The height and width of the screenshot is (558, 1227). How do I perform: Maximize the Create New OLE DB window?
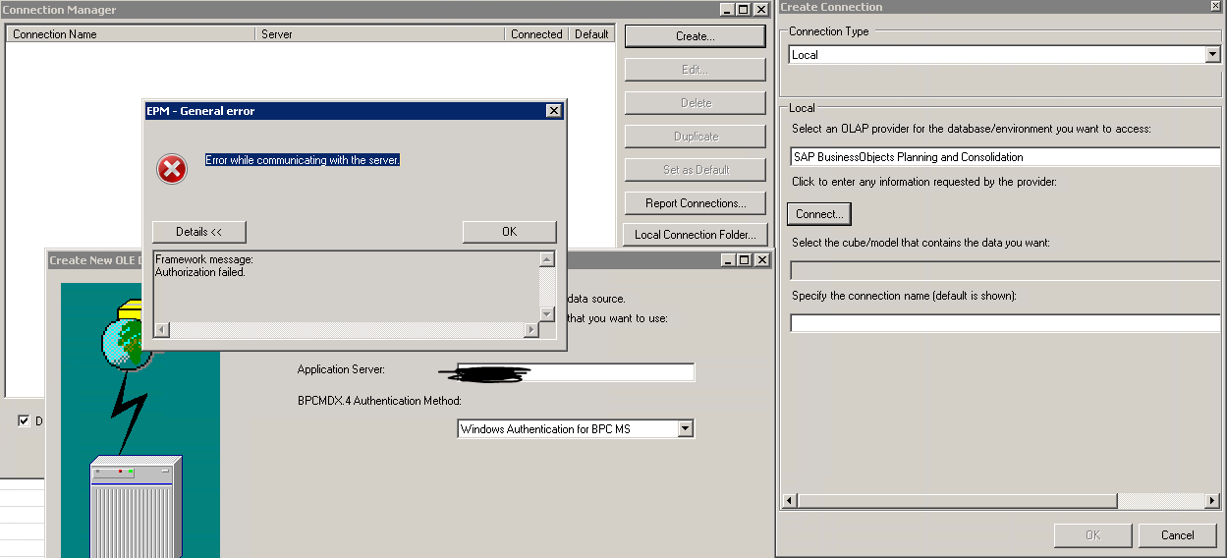743,259
